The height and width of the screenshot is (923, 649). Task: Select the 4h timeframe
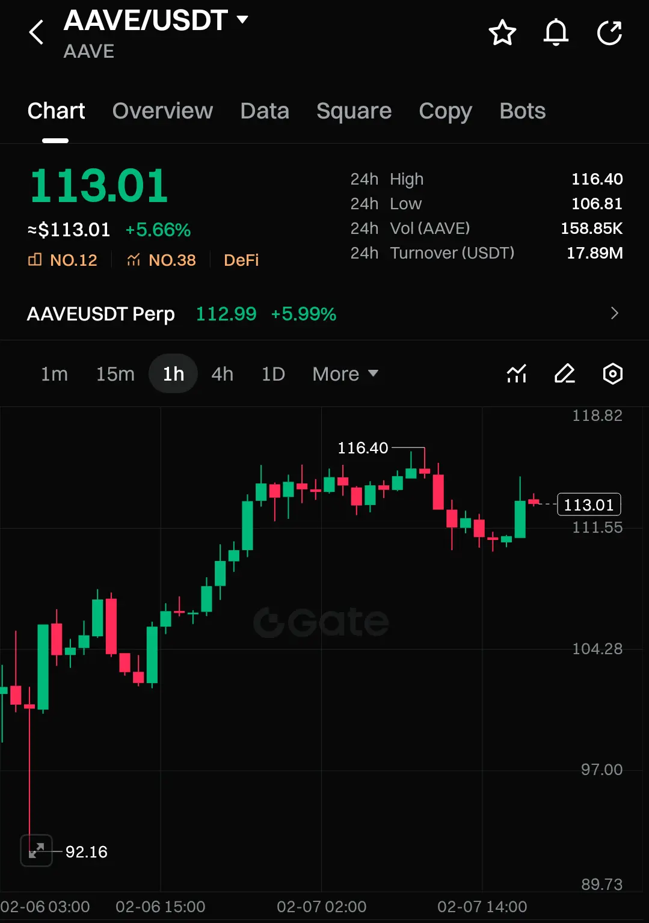(x=223, y=374)
